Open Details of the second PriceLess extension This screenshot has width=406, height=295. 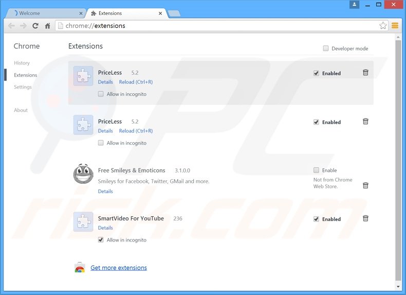105,131
